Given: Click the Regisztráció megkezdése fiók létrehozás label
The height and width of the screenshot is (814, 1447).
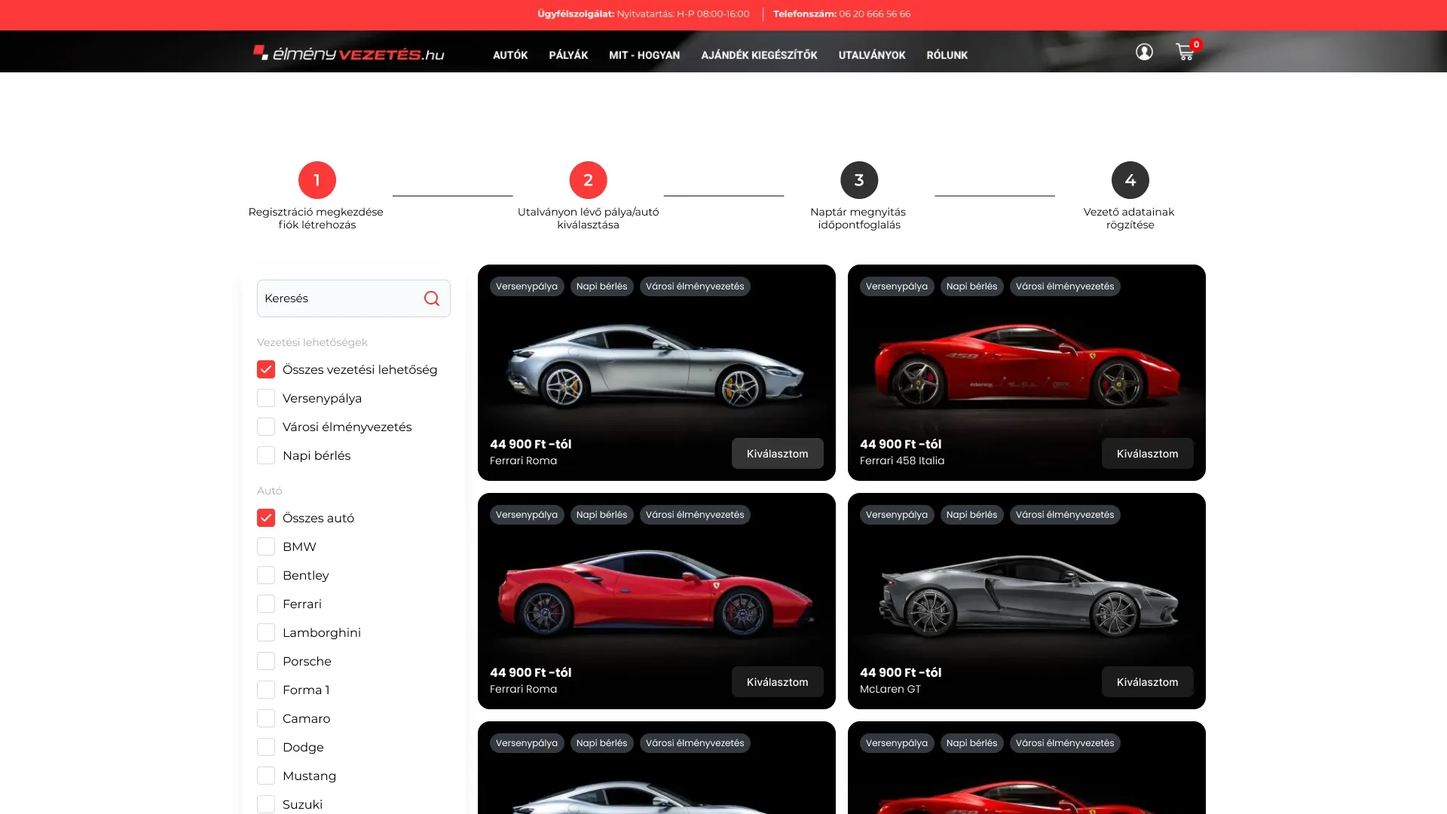Looking at the screenshot, I should pyautogui.click(x=317, y=219).
